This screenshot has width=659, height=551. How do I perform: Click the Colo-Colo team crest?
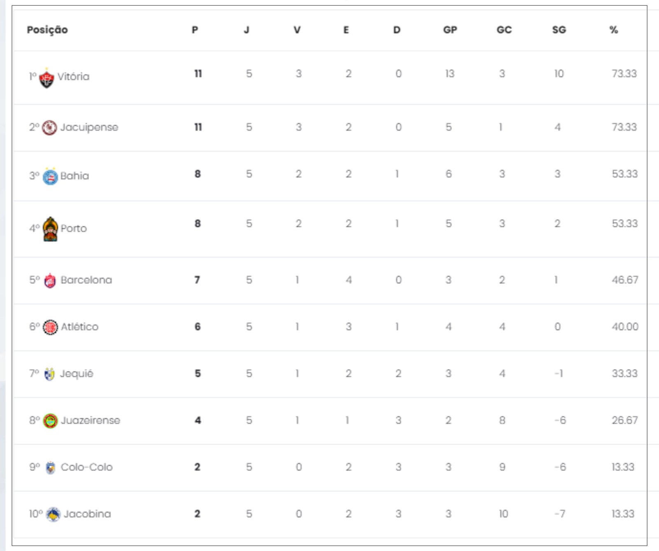coord(50,468)
